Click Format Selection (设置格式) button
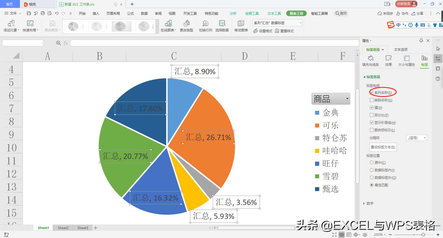Screen dimensions: 443x238 click(263, 31)
